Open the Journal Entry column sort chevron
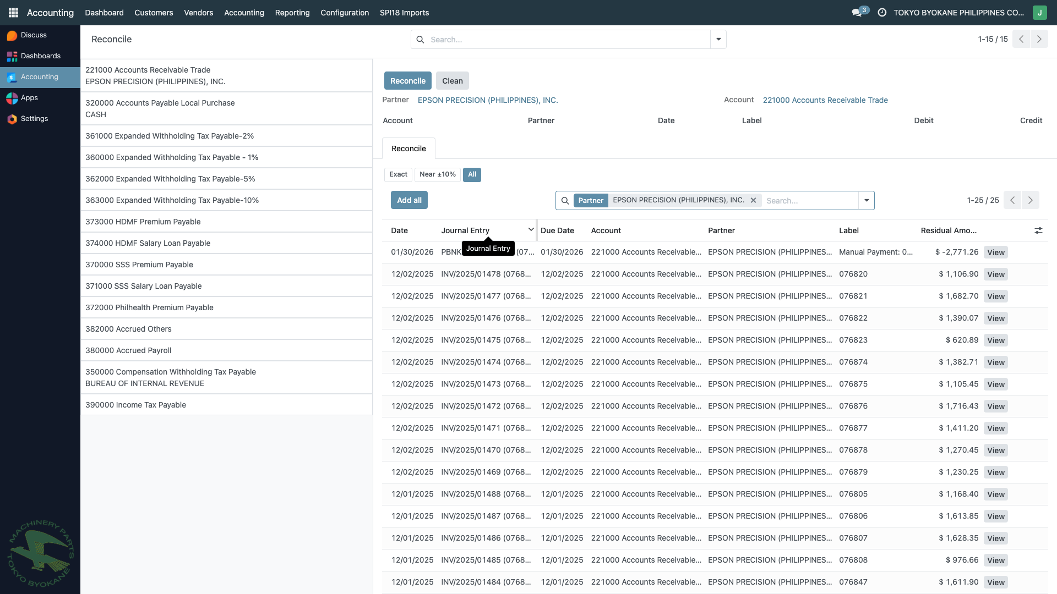1057x594 pixels. tap(531, 229)
